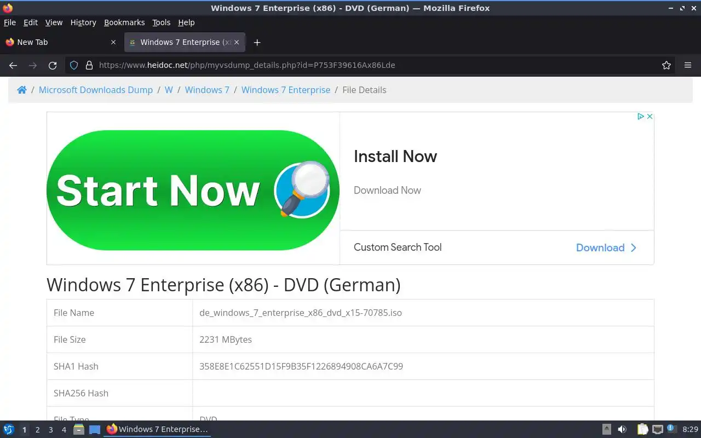The image size is (701, 438).
Task: Click the clock showing 8:29
Action: coord(690,430)
